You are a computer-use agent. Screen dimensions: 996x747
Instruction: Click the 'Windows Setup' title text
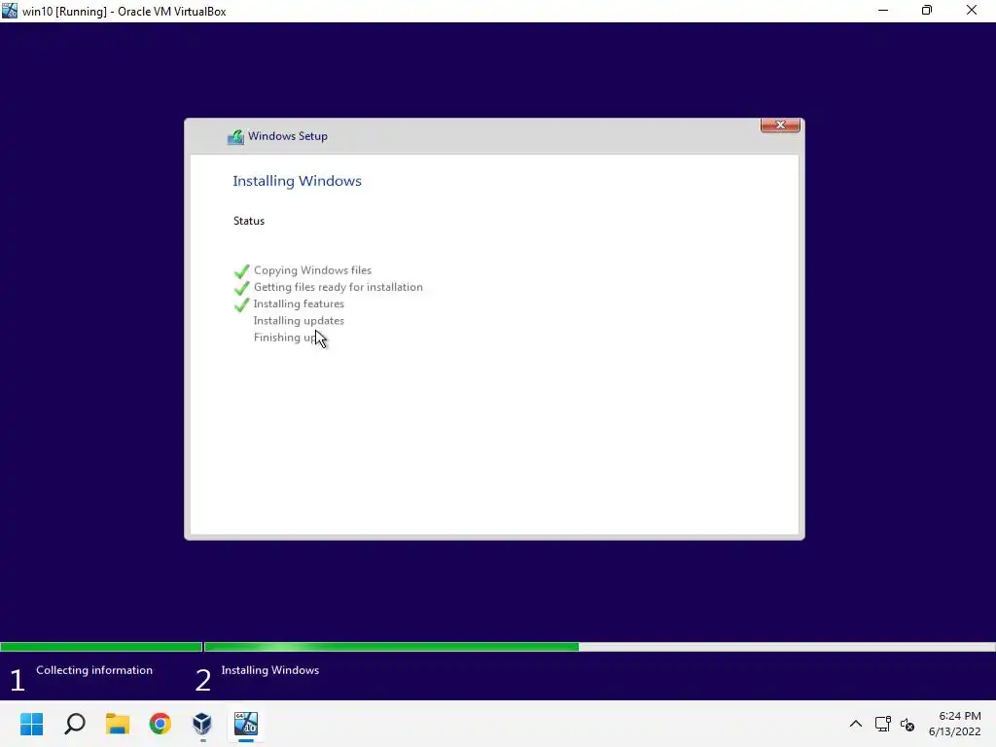click(288, 136)
